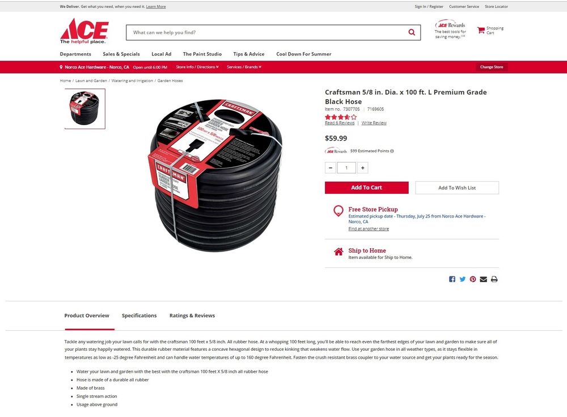Expand Services / Brands dropdown

coord(244,67)
